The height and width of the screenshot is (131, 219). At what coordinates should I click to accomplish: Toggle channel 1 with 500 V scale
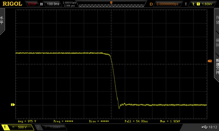[18, 127]
